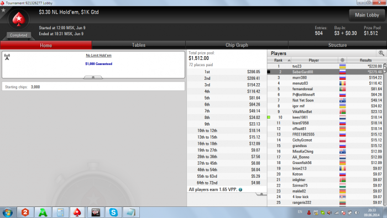Collapse the prize payout panel handle
The height and width of the screenshot is (218, 387).
[x=261, y=194]
